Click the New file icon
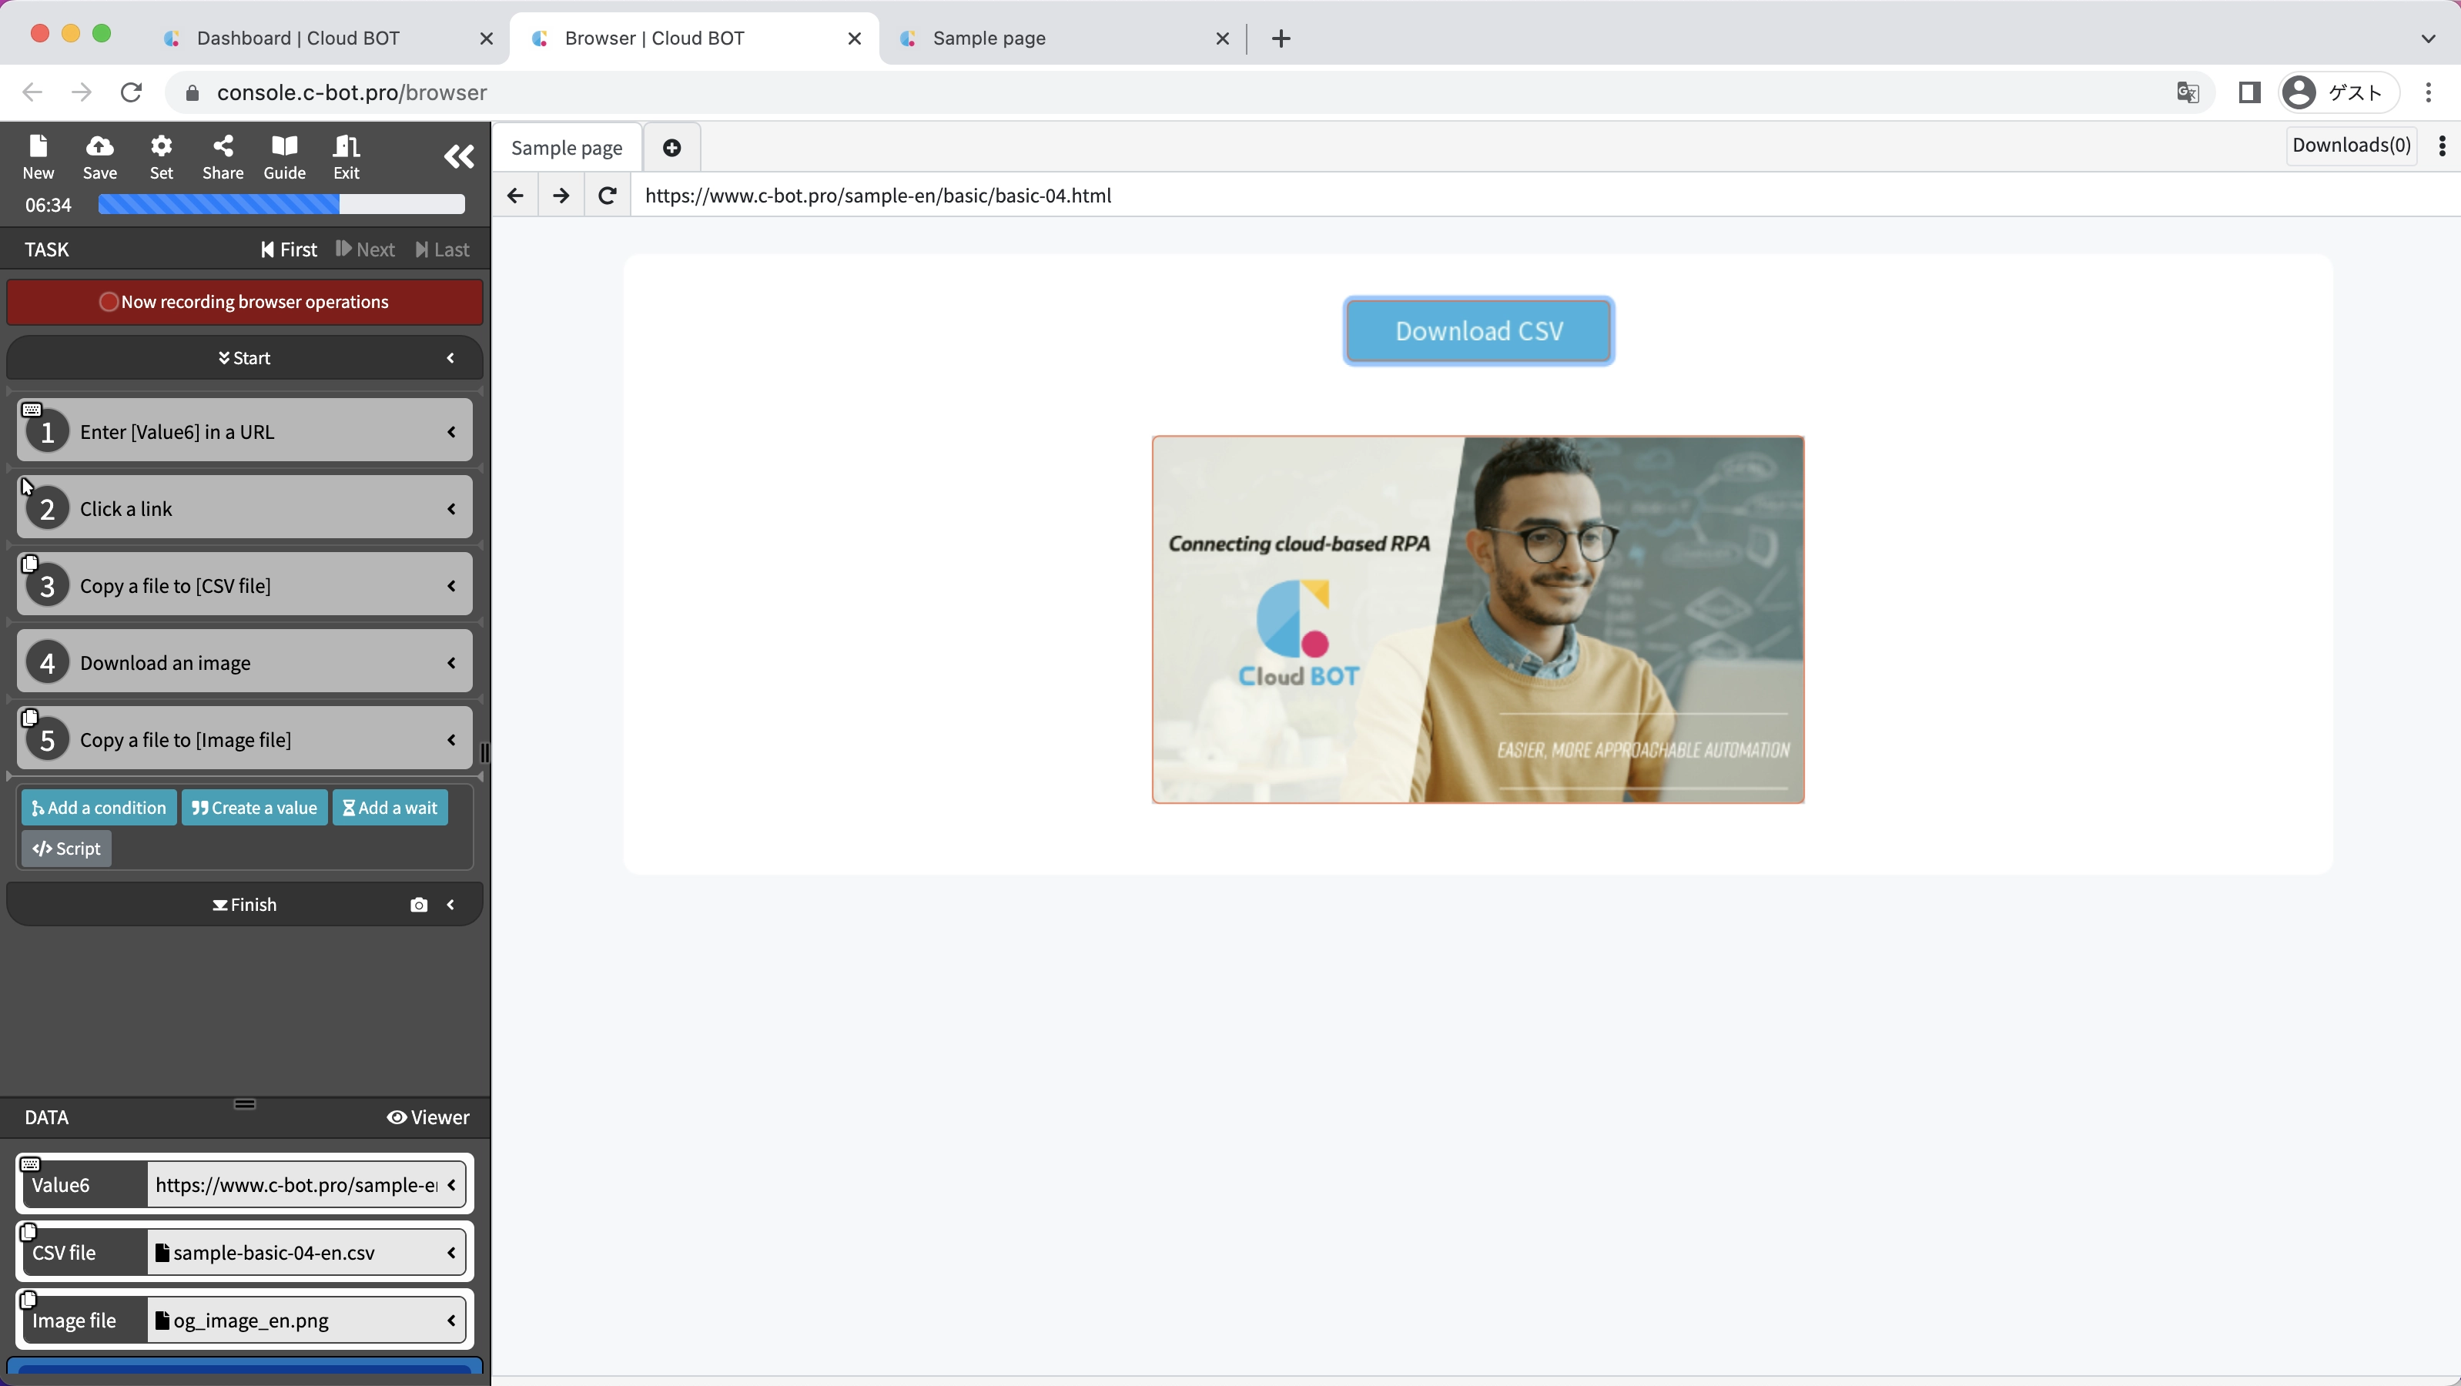 39,156
